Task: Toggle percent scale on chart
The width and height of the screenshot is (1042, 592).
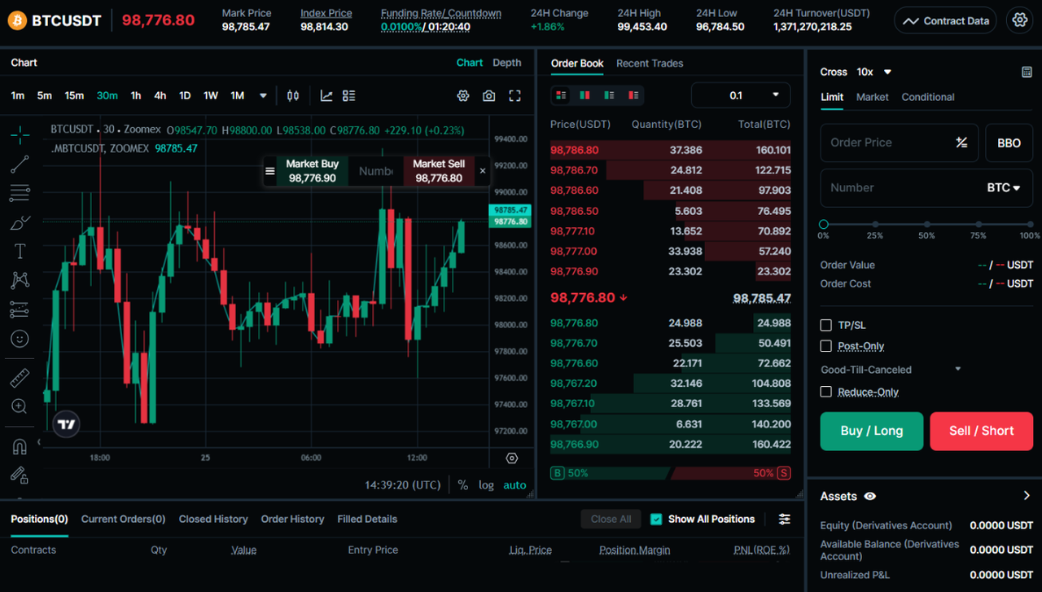Action: [462, 485]
